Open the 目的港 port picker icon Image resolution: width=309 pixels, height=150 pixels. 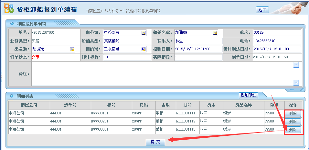click(x=144, y=49)
